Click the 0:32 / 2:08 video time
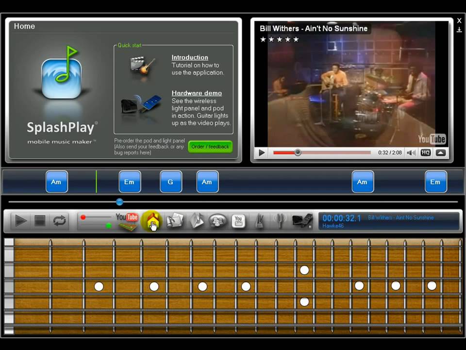 390,153
